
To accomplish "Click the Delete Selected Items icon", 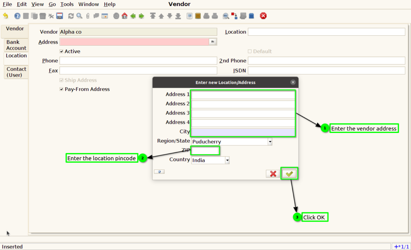I will click(x=51, y=16).
